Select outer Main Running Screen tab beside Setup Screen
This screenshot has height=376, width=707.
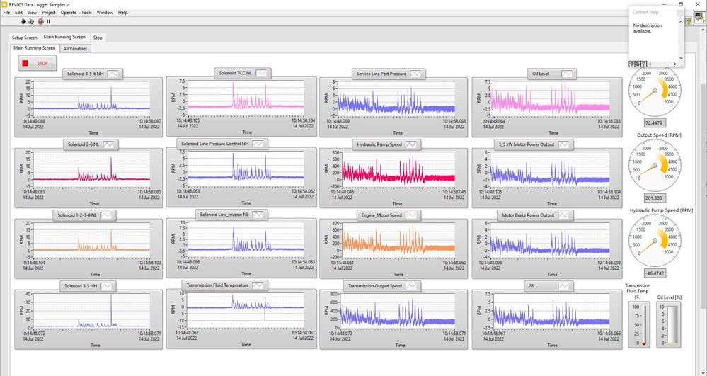(64, 37)
